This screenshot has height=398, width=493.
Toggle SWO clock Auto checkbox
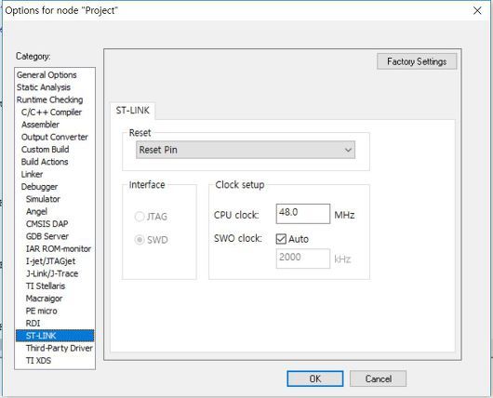click(x=281, y=239)
